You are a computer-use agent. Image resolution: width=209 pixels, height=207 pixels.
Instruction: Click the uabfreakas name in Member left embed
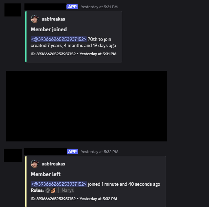pyautogui.click(x=53, y=164)
